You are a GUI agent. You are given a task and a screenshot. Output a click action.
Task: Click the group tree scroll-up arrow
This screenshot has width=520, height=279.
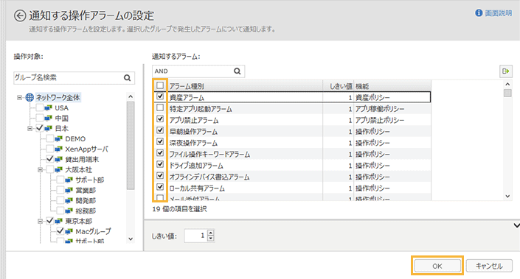pos(131,96)
